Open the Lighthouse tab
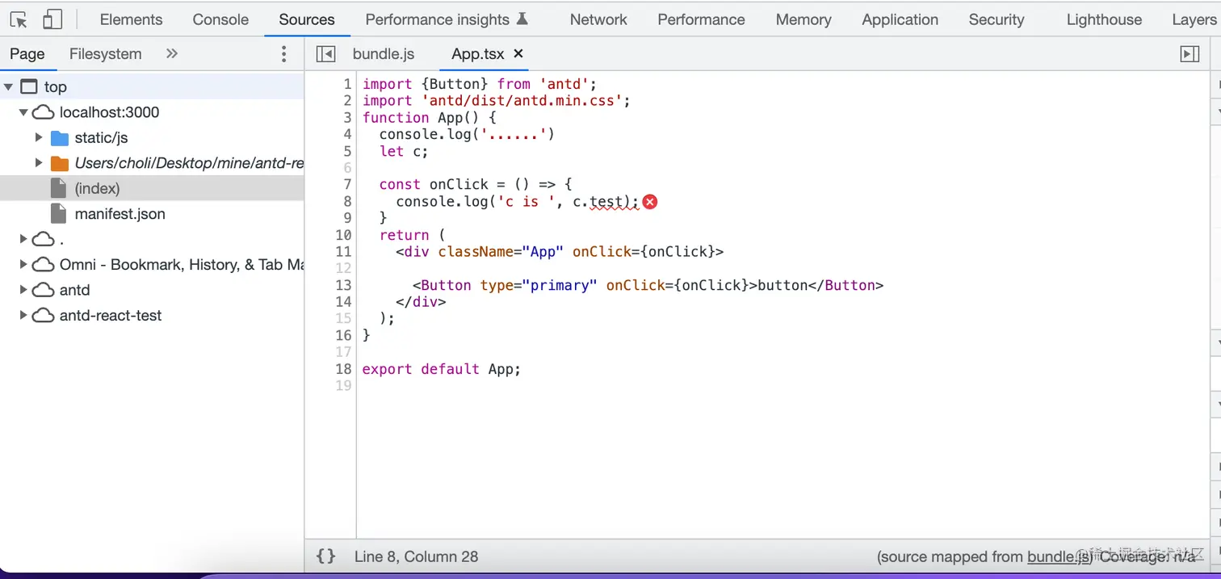Image resolution: width=1221 pixels, height=579 pixels. (x=1104, y=19)
